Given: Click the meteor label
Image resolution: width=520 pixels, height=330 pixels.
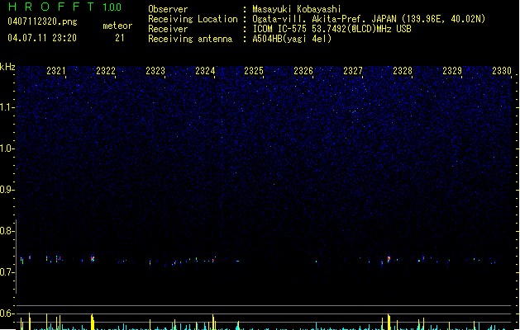Looking at the screenshot, I should coord(117,26).
